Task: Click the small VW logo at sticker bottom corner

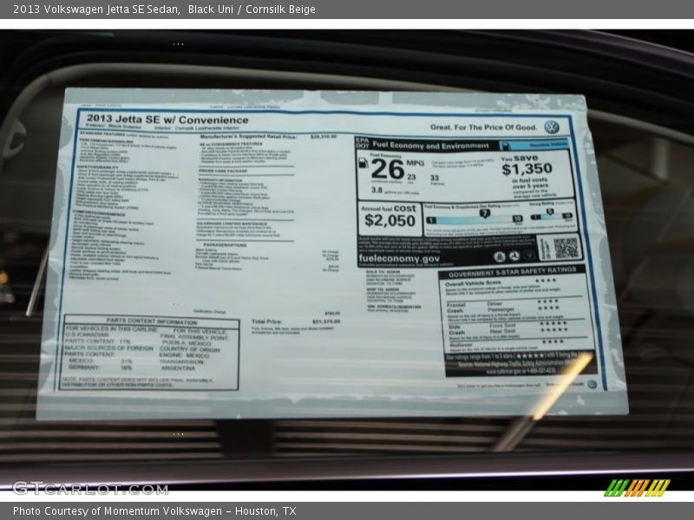Action: tap(592, 384)
